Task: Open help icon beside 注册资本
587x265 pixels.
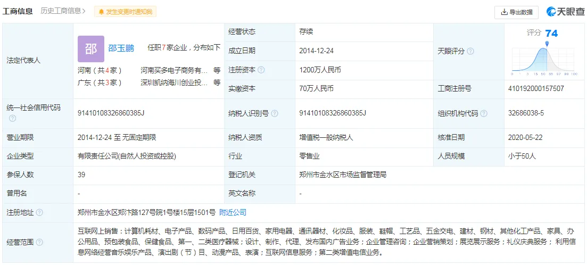Action: [x=261, y=70]
